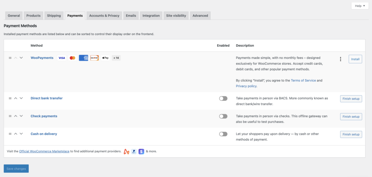Enable Cash on delivery toggle
This screenshot has height=177, width=372.
point(223,134)
